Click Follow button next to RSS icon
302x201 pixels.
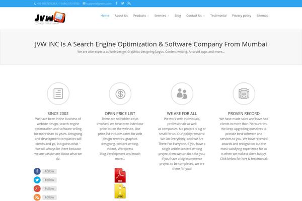pyautogui.click(x=49, y=197)
